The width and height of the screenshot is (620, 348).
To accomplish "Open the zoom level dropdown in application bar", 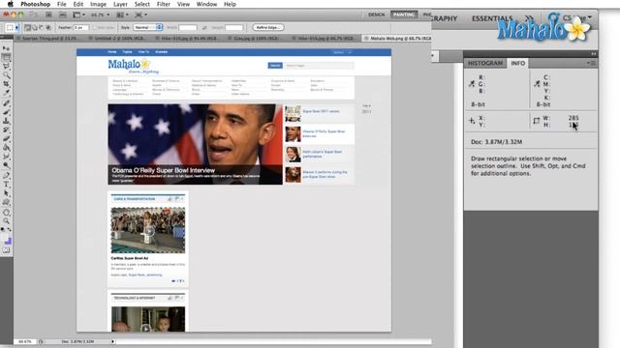I will pyautogui.click(x=101, y=15).
